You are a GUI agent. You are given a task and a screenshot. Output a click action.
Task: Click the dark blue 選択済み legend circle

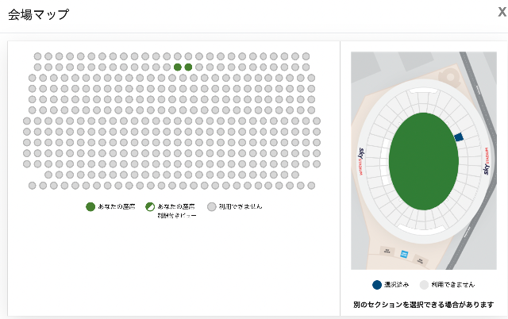377,285
